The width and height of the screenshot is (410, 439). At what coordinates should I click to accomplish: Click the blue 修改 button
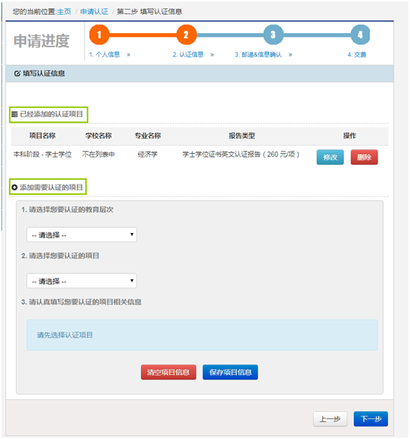click(x=330, y=157)
